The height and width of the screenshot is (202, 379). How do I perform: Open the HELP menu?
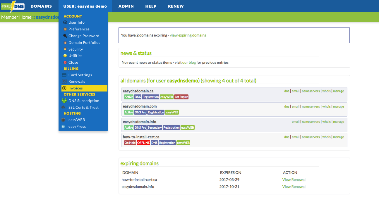151,6
